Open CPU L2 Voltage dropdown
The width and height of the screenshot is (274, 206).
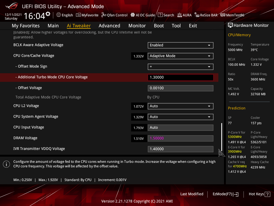(181, 106)
